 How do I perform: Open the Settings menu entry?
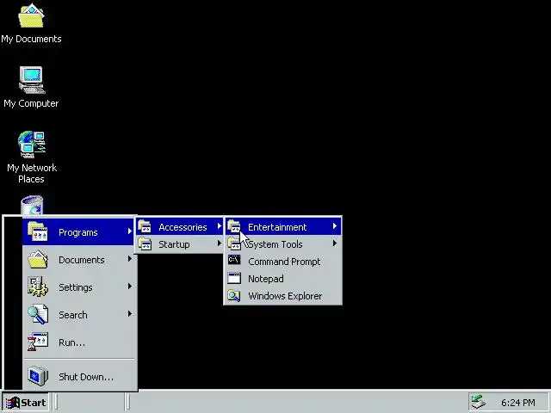pyautogui.click(x=78, y=287)
